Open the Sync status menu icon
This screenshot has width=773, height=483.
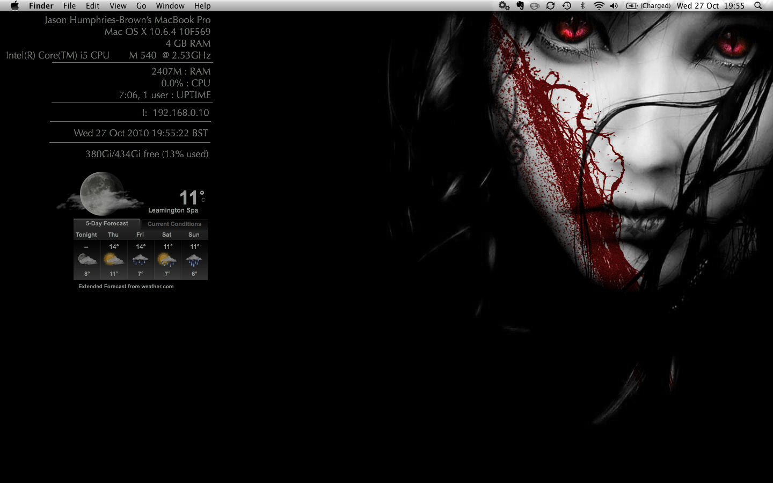(550, 5)
